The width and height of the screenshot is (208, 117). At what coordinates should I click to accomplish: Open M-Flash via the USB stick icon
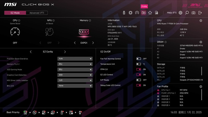124,13
